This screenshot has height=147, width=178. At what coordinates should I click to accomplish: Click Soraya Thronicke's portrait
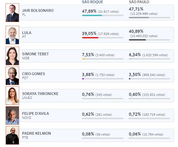click(x=12, y=95)
